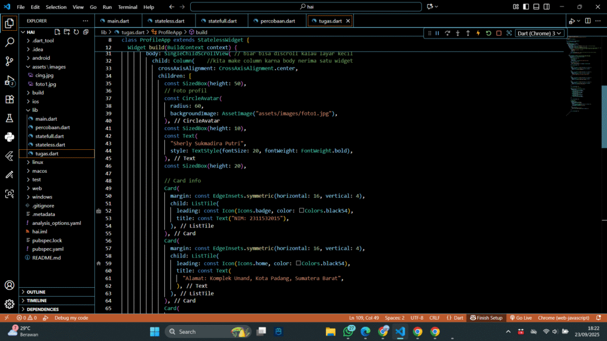Image resolution: width=607 pixels, height=341 pixels.
Task: Open the Run and Debug view
Action: click(x=9, y=80)
